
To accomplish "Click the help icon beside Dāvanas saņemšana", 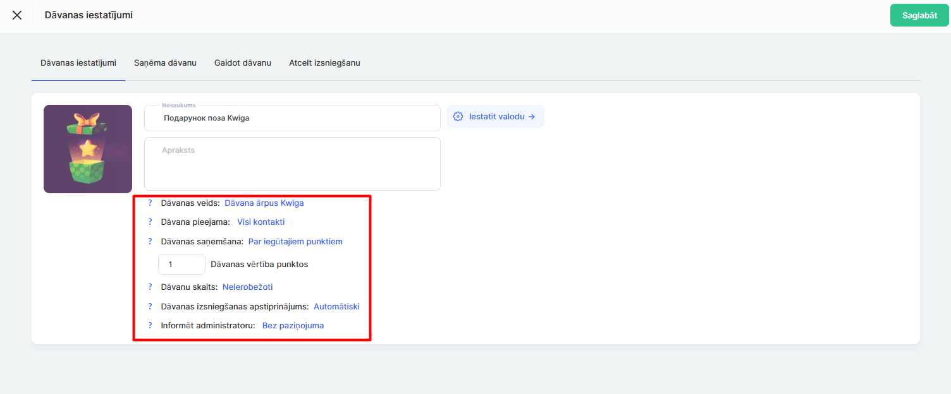I will (150, 241).
